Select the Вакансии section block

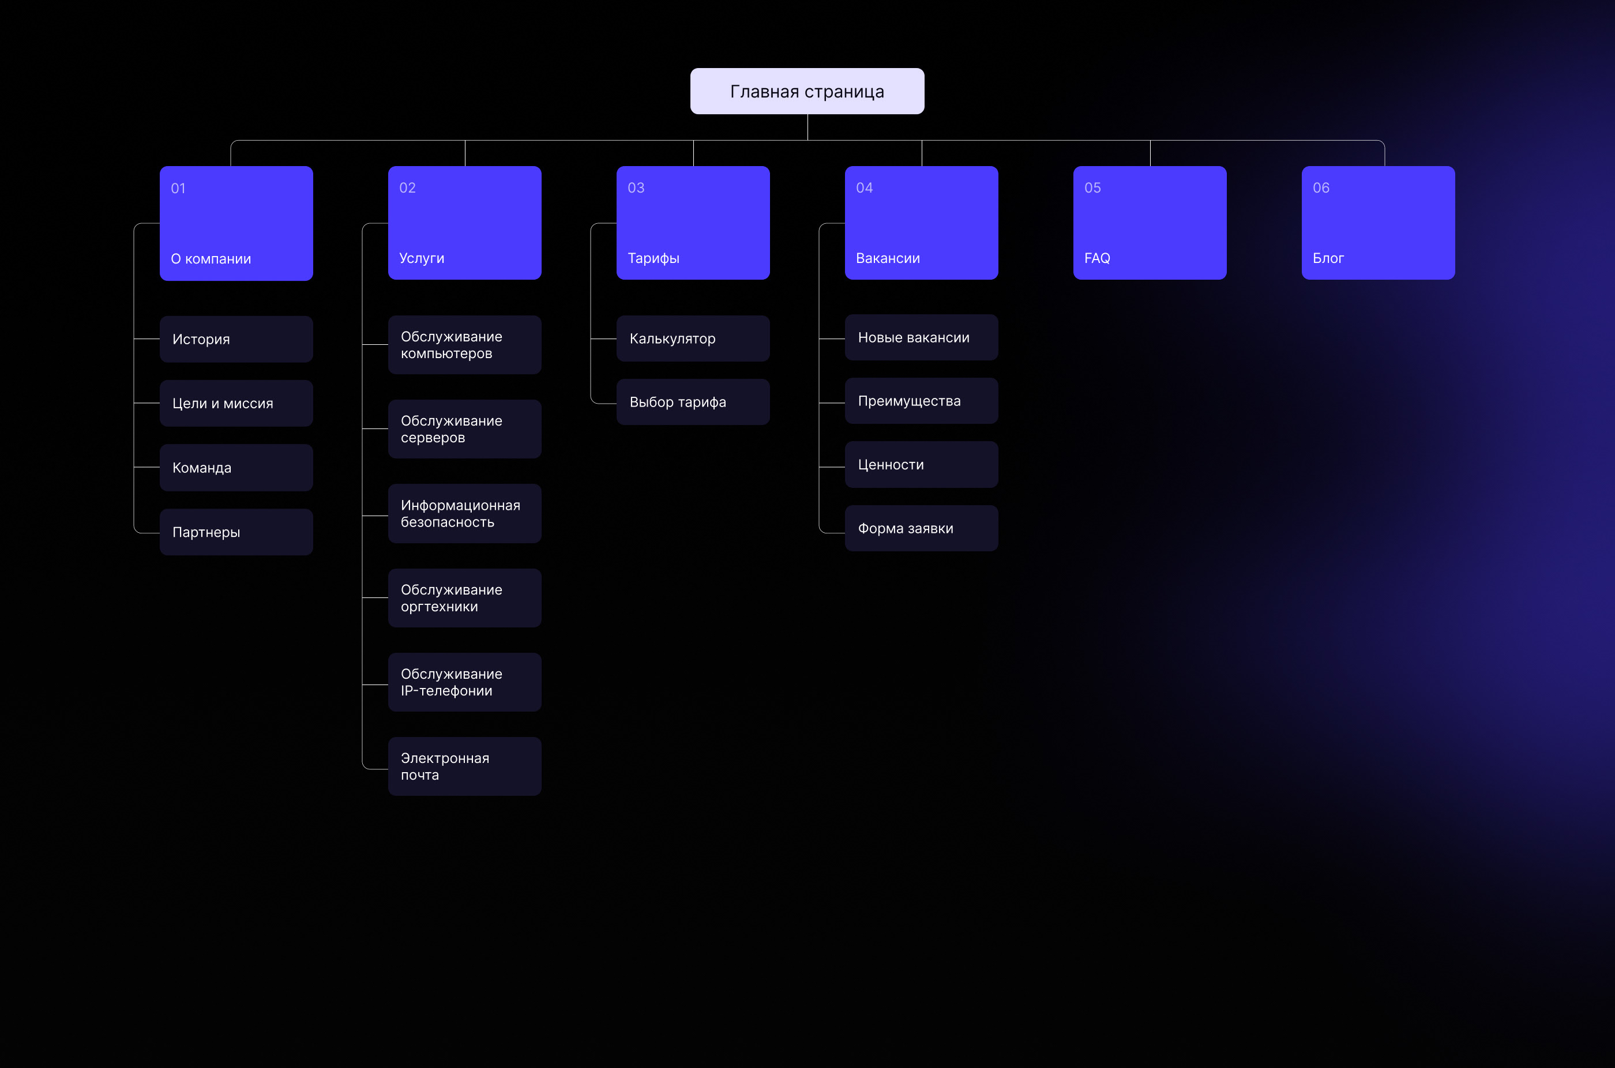[921, 223]
